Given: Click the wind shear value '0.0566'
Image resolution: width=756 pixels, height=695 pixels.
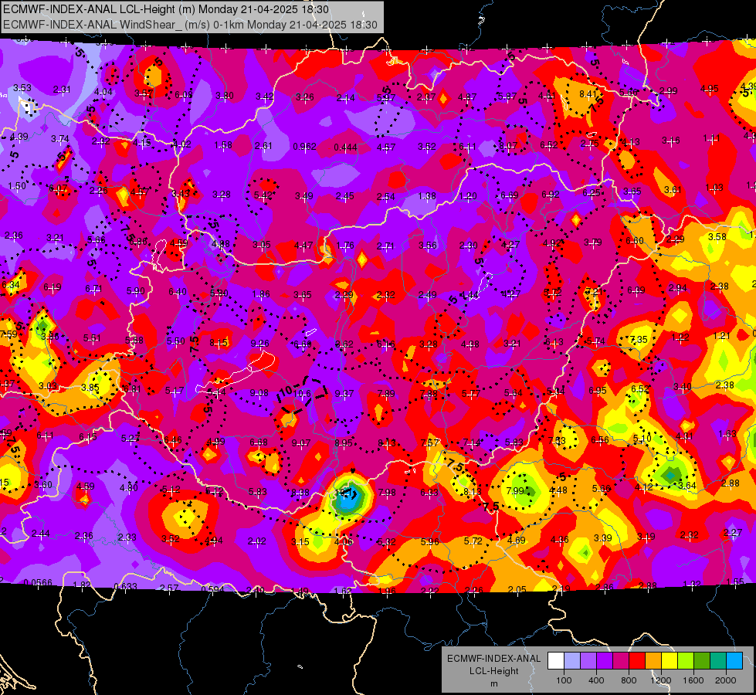Looking at the screenshot, I should tap(38, 582).
